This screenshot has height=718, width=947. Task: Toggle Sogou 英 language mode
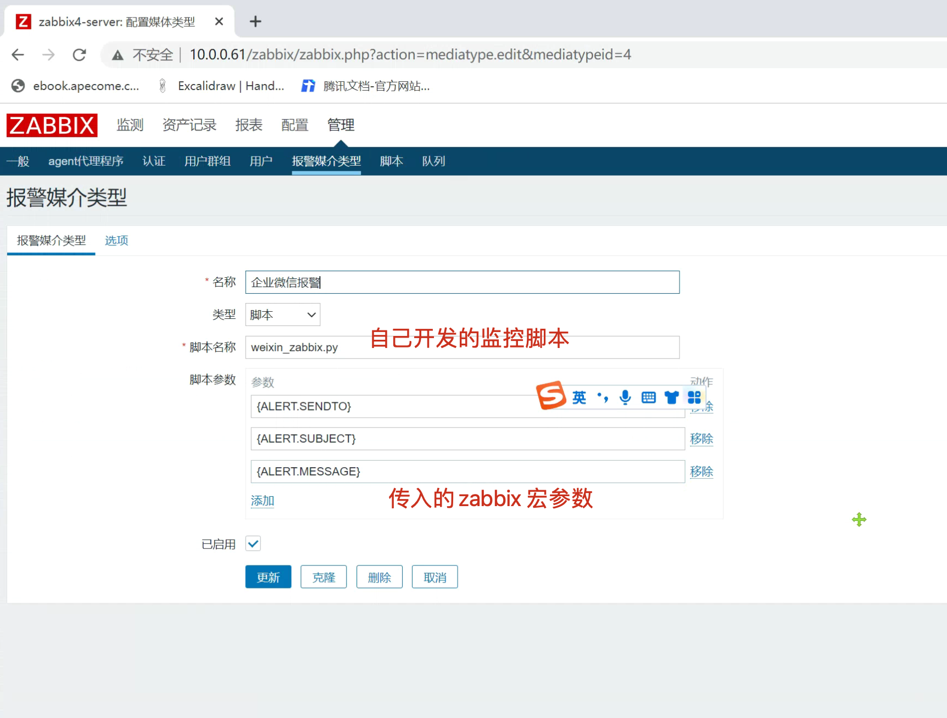(x=579, y=397)
